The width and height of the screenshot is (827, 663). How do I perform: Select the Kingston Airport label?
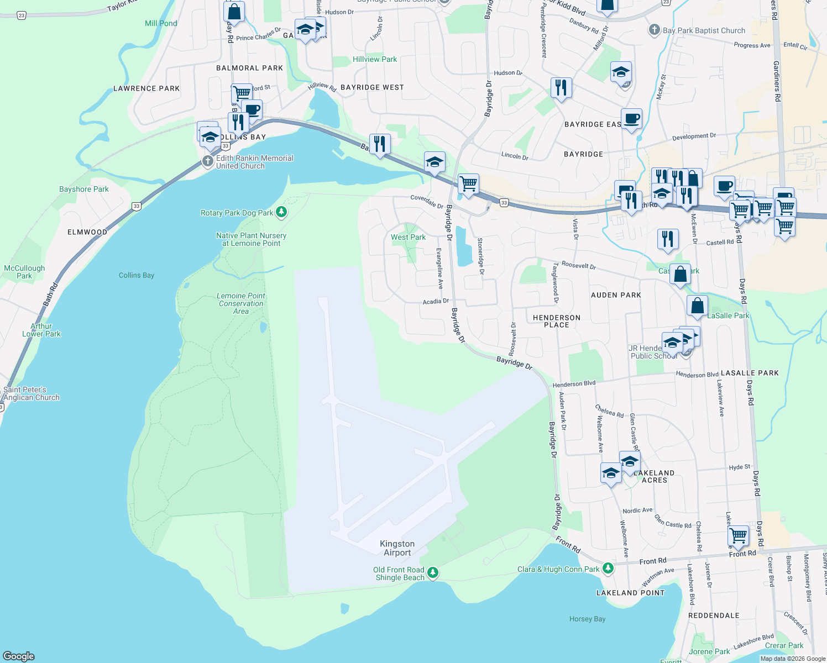pyautogui.click(x=397, y=548)
